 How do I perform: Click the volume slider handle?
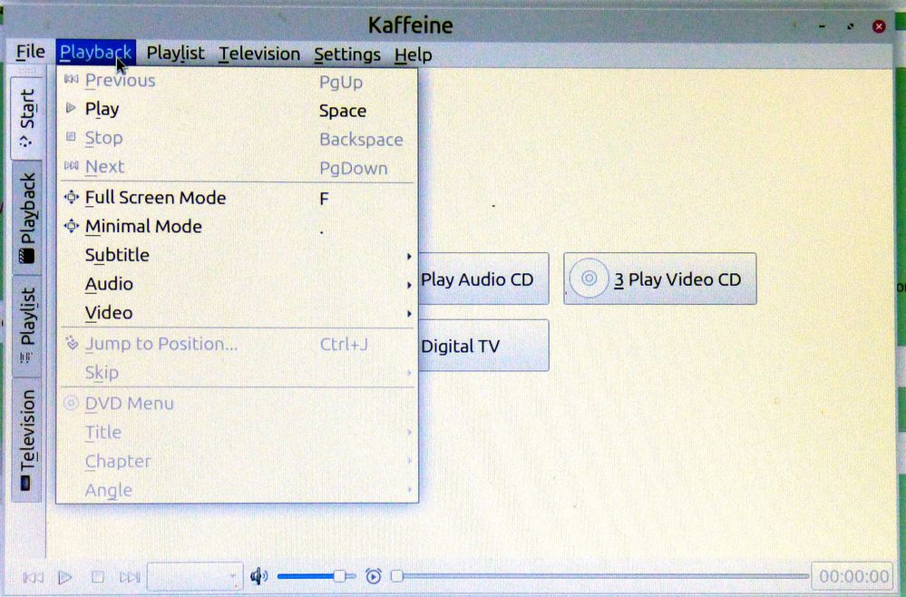coord(339,576)
